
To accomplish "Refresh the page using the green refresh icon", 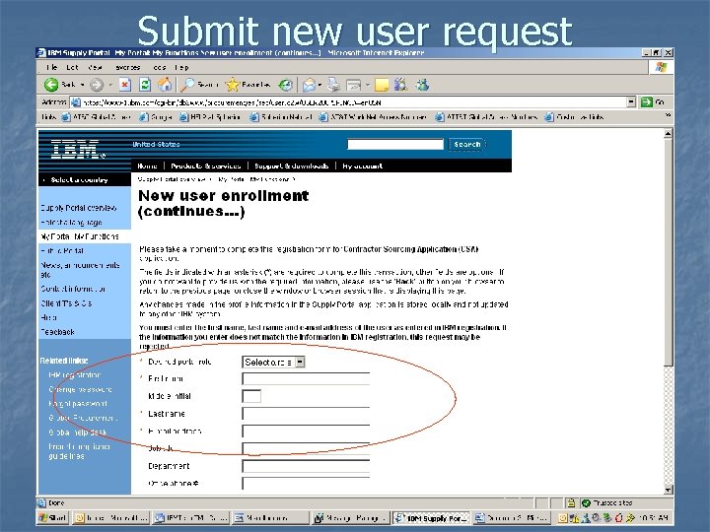I will click(x=145, y=85).
